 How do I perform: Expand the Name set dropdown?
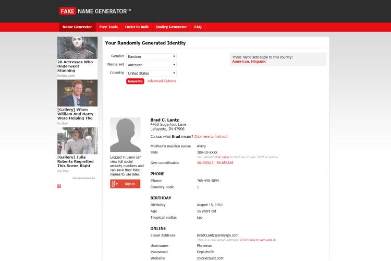(151, 65)
